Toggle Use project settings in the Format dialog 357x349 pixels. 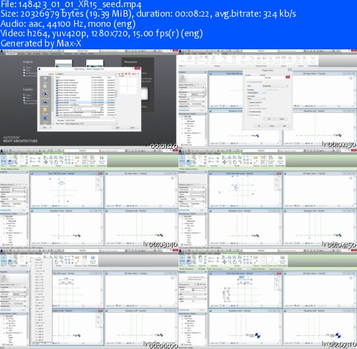(255, 82)
